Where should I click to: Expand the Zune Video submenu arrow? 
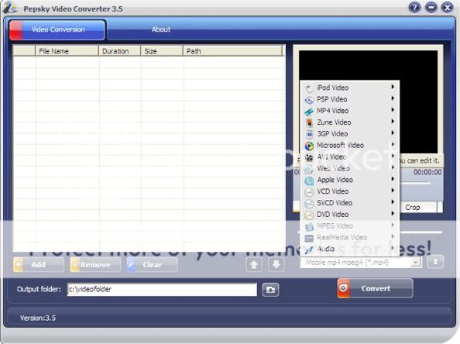coord(393,121)
